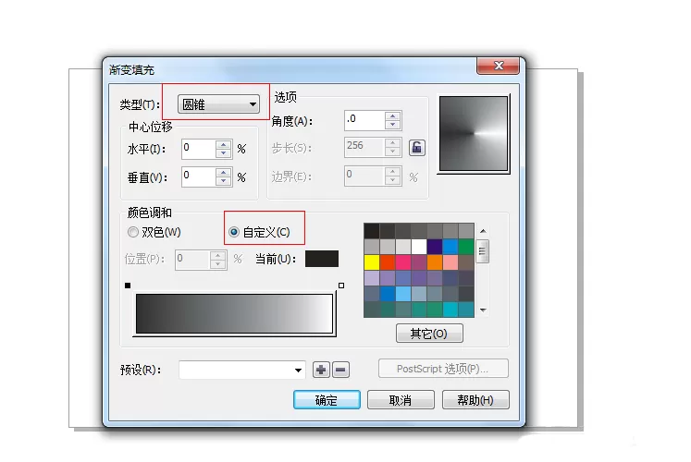The width and height of the screenshot is (691, 462).
Task: Increase the 水平 offset value
Action: (224, 145)
